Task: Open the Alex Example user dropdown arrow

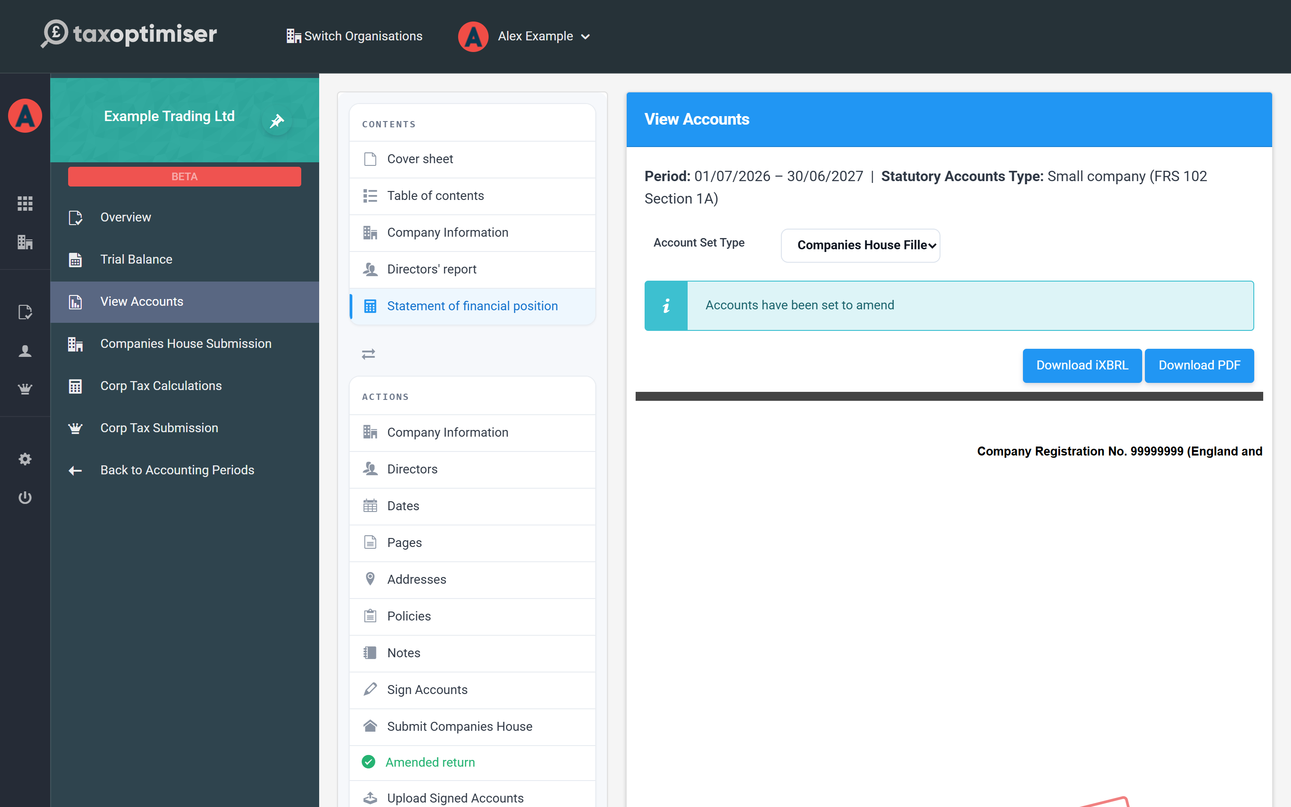Action: pos(585,37)
